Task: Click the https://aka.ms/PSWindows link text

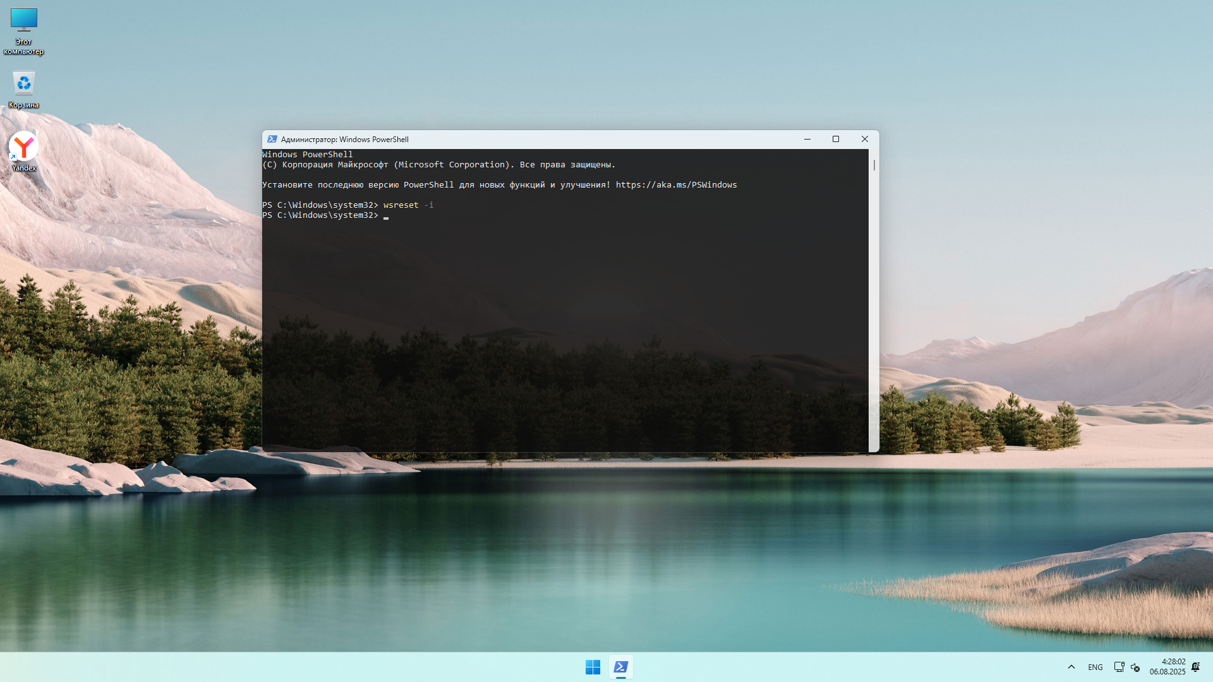Action: 676,185
